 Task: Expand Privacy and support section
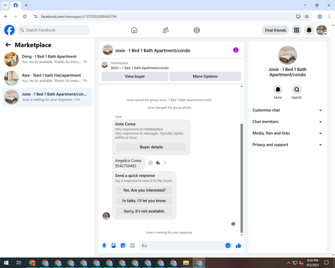coord(287,145)
